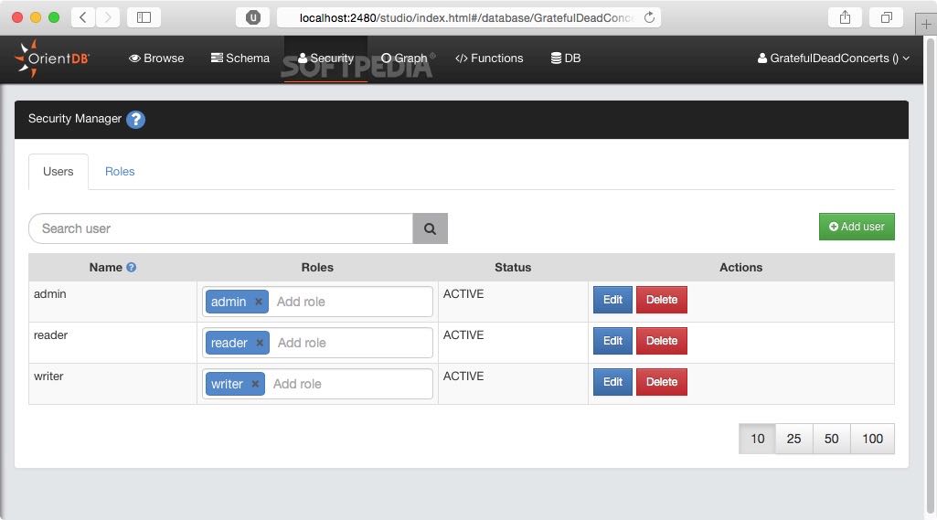
Task: Click ACTIVE status of reader row
Action: tap(463, 334)
